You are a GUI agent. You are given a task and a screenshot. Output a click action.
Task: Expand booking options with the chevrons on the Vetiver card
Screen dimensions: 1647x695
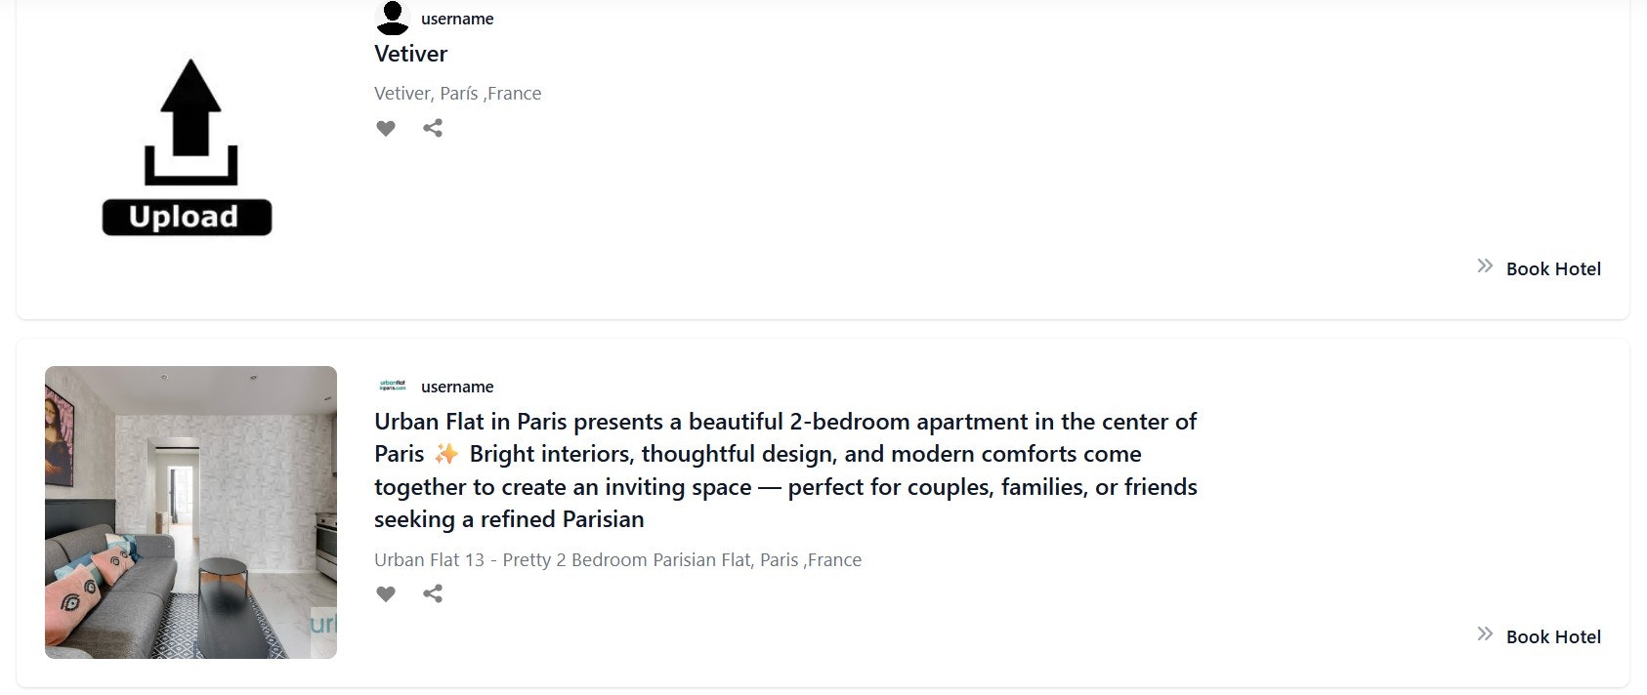1486,266
